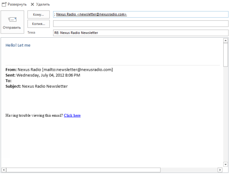Click the Развернуть pop-out icon
This screenshot has width=231, height=175.
point(3,4)
